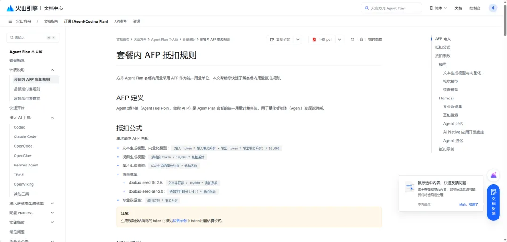Open OpenCode in the sidebar

tap(23, 146)
